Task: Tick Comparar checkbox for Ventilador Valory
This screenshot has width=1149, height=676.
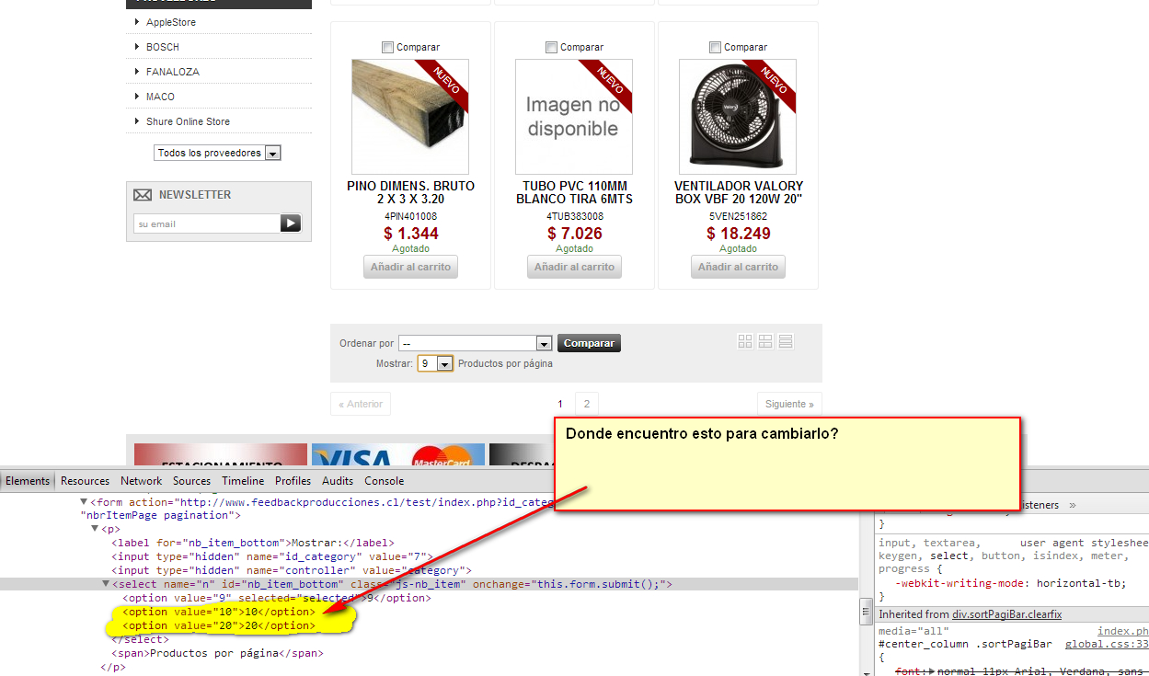Action: click(715, 48)
